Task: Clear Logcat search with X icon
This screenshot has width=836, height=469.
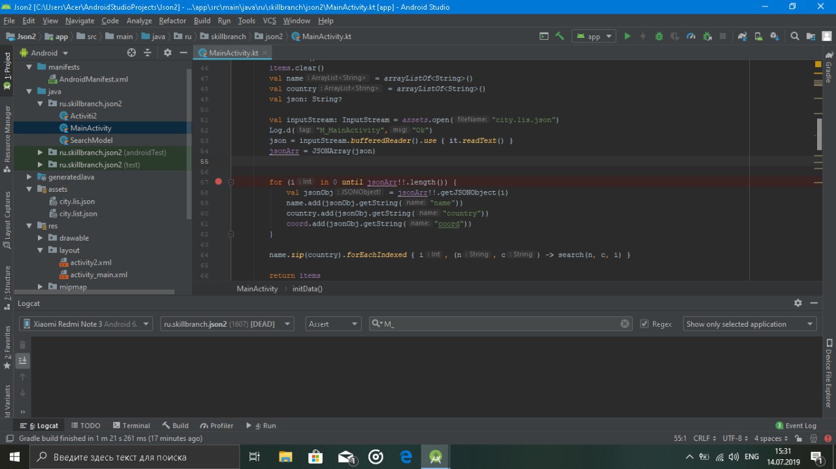Action: [x=625, y=324]
